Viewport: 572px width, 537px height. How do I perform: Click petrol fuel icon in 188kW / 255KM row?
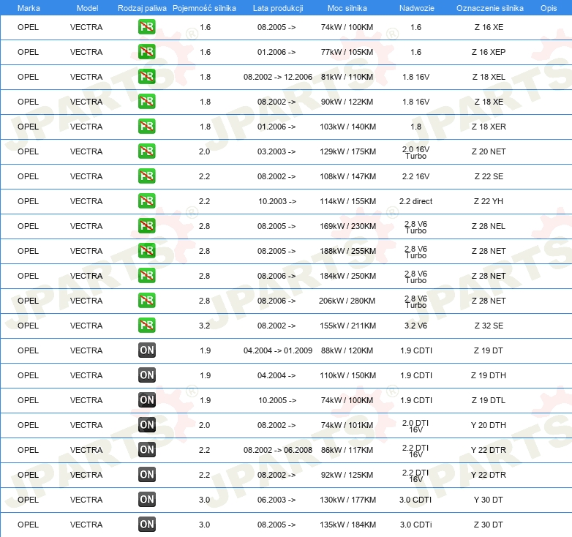(x=146, y=251)
